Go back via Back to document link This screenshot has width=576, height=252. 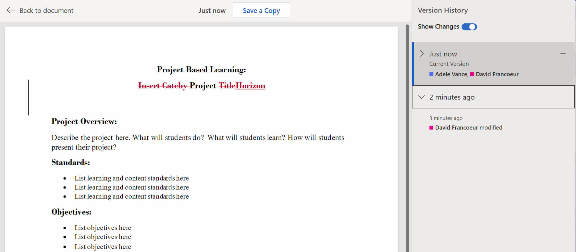pos(46,10)
